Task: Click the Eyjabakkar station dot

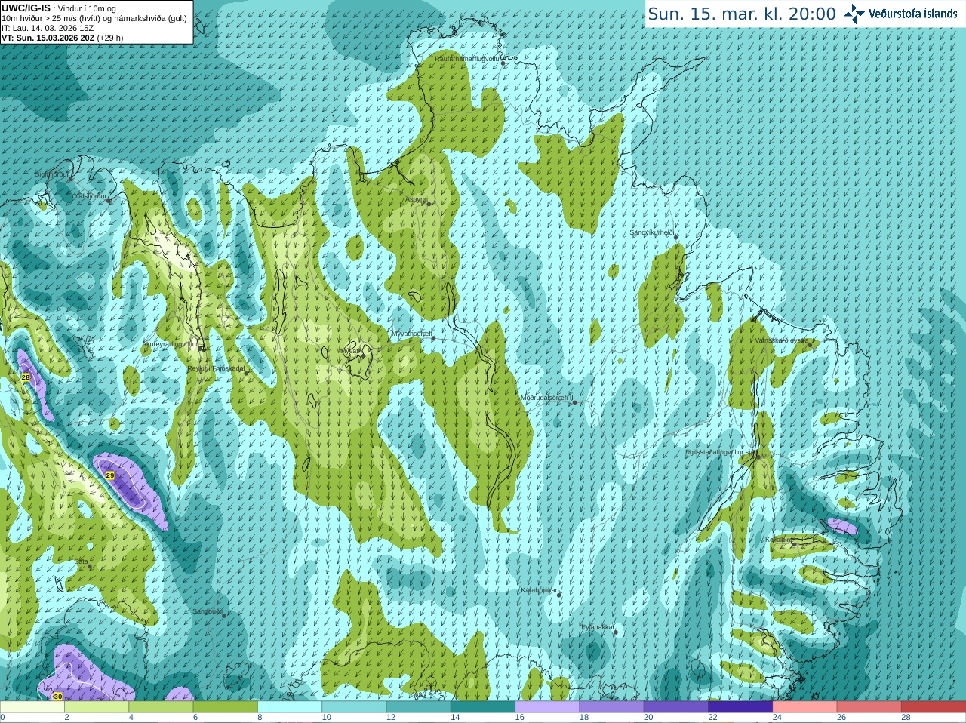Action: point(617,632)
